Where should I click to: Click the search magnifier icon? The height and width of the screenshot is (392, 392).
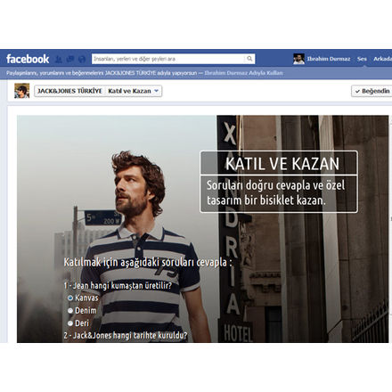tap(249, 59)
